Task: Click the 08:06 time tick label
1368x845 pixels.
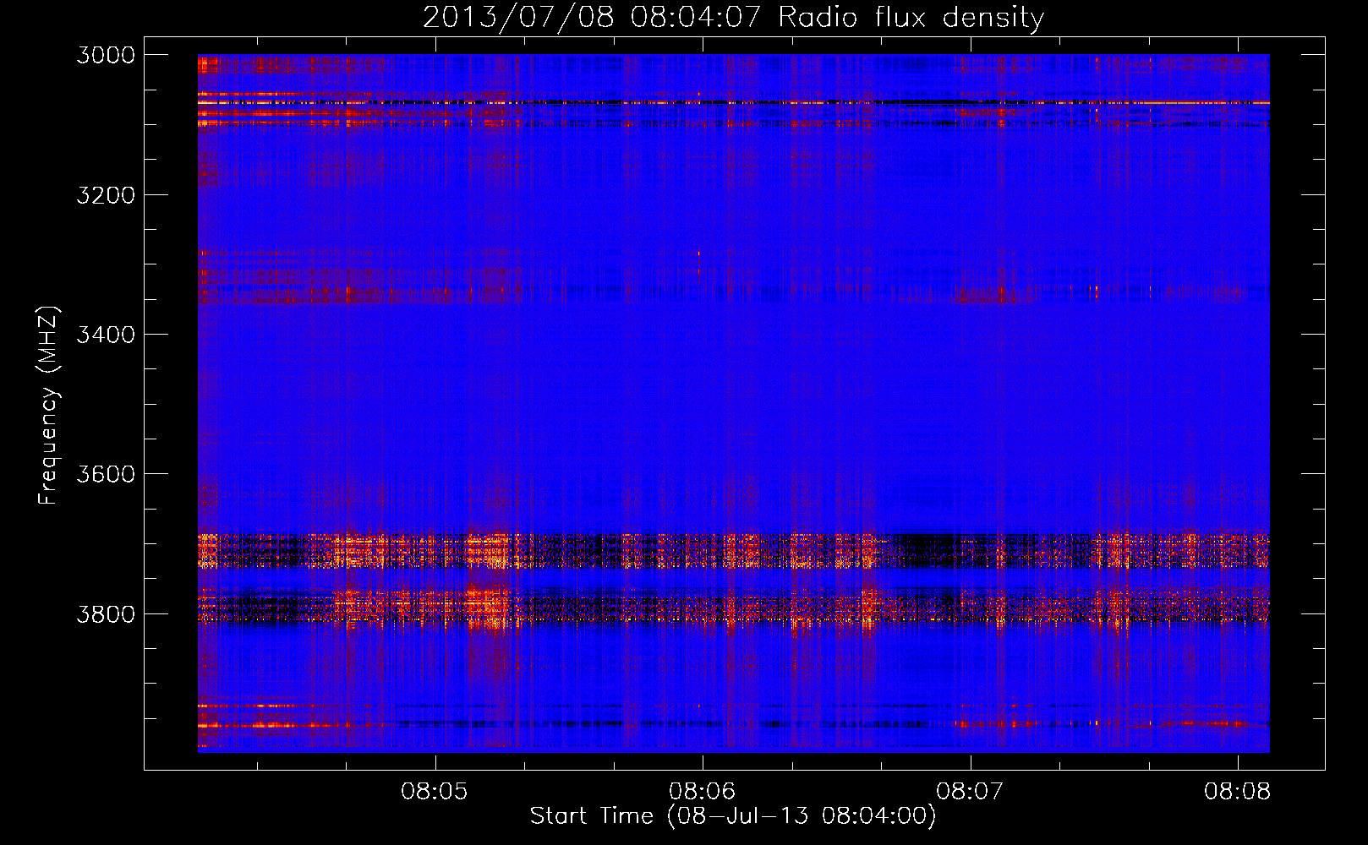Action: [x=703, y=792]
